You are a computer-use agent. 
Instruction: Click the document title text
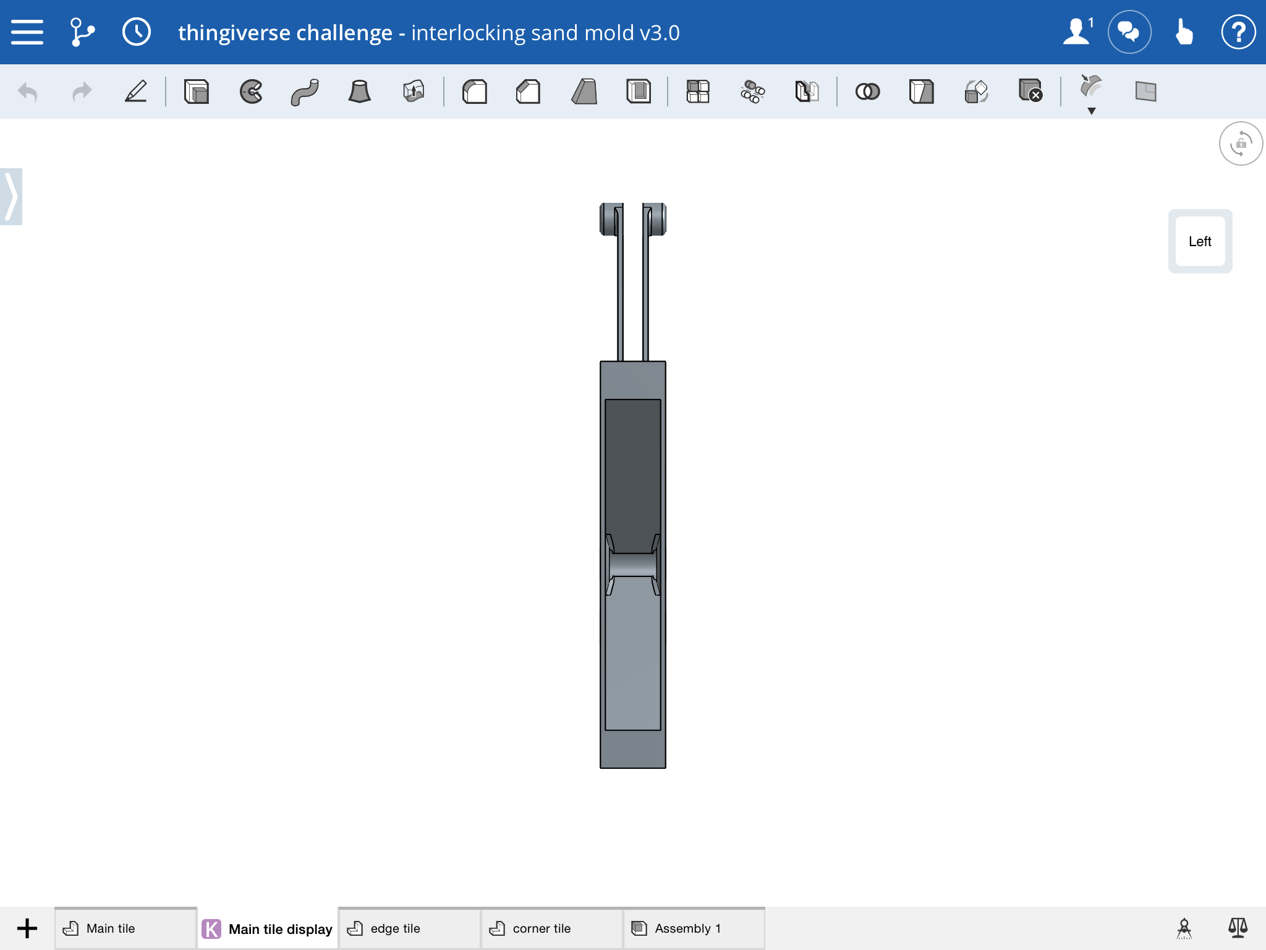coord(428,32)
